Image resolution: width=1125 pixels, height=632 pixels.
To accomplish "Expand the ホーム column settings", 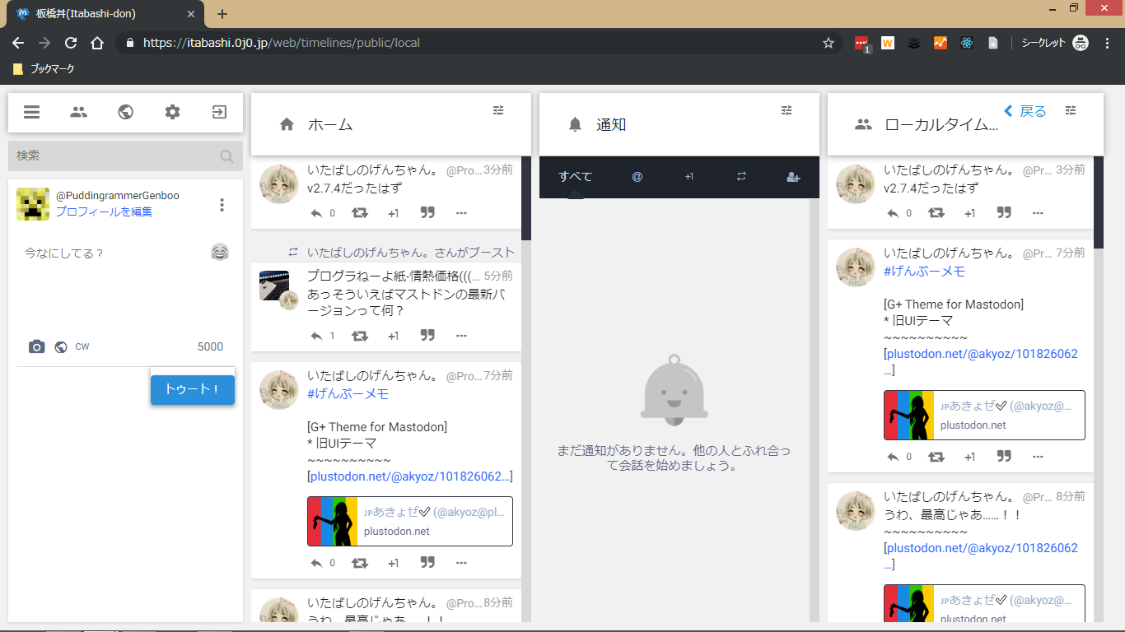I will tap(498, 110).
